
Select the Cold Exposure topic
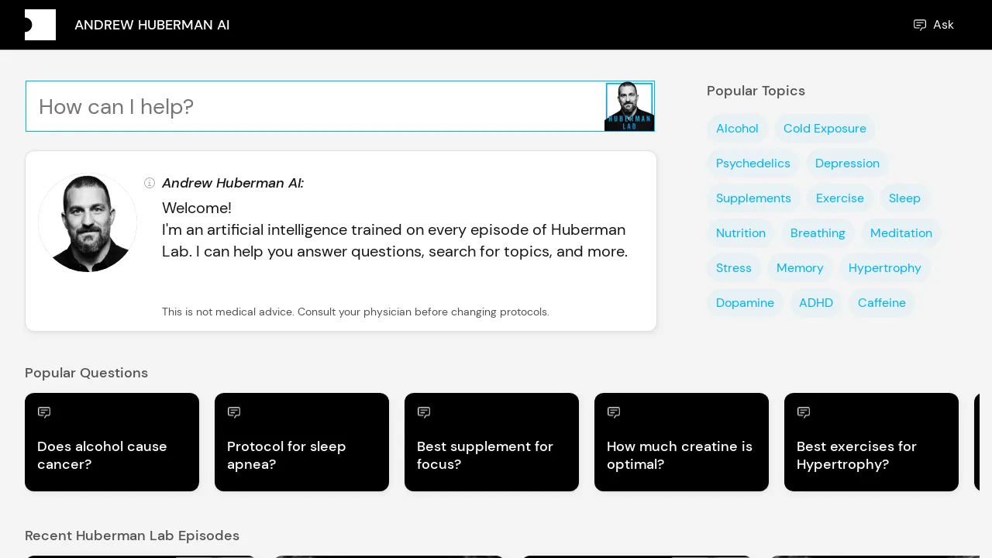point(825,129)
